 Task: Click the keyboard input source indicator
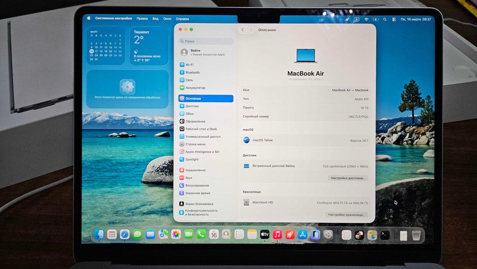point(356,19)
